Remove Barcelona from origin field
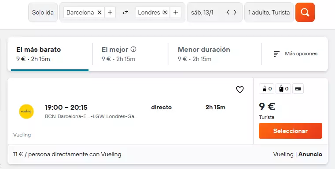The width and height of the screenshot is (335, 169). coord(99,12)
